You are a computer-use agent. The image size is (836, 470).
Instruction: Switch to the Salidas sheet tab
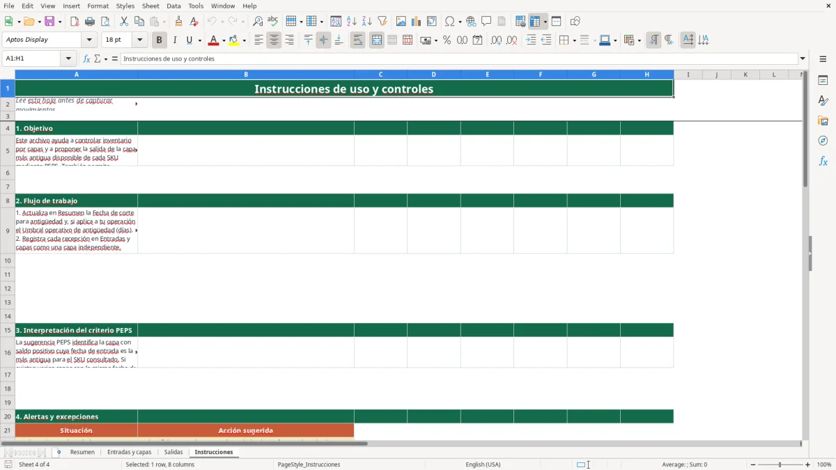click(x=173, y=453)
